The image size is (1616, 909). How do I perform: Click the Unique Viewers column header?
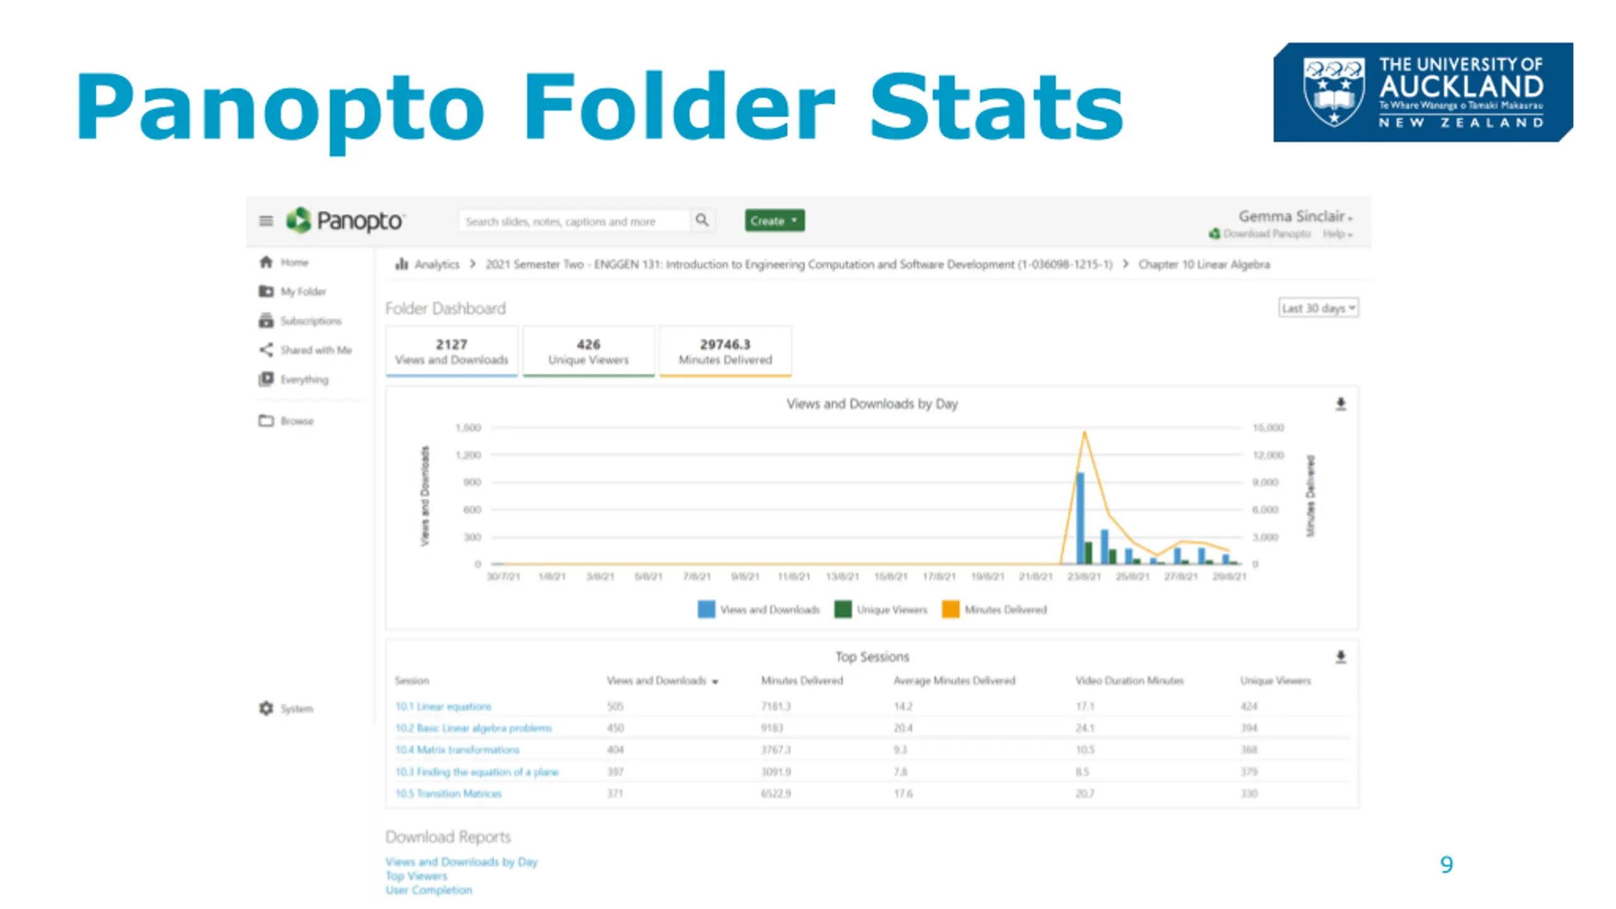tap(1275, 680)
